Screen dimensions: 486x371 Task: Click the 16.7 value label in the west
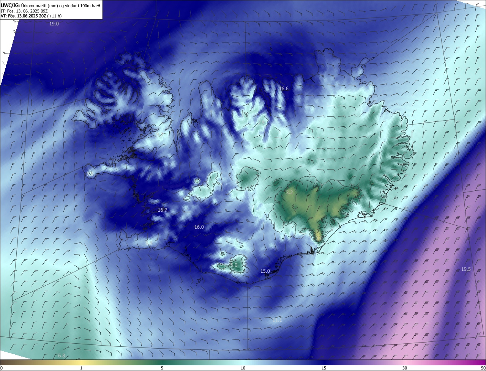pyautogui.click(x=163, y=210)
